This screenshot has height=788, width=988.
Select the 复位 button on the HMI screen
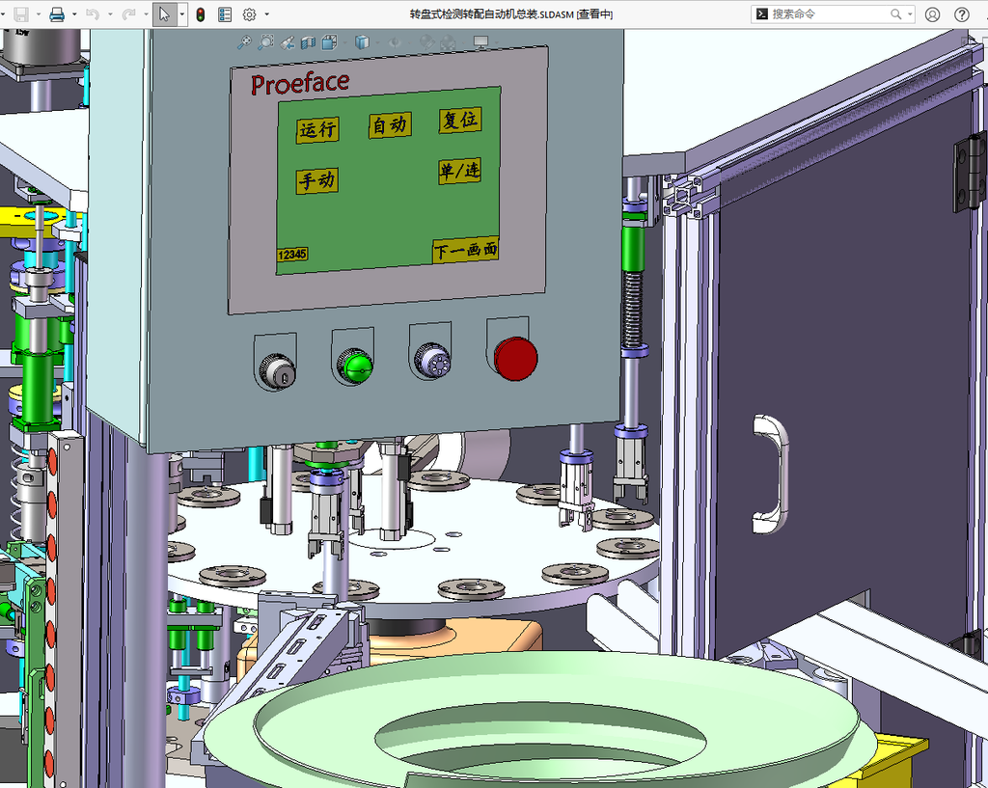pos(460,121)
